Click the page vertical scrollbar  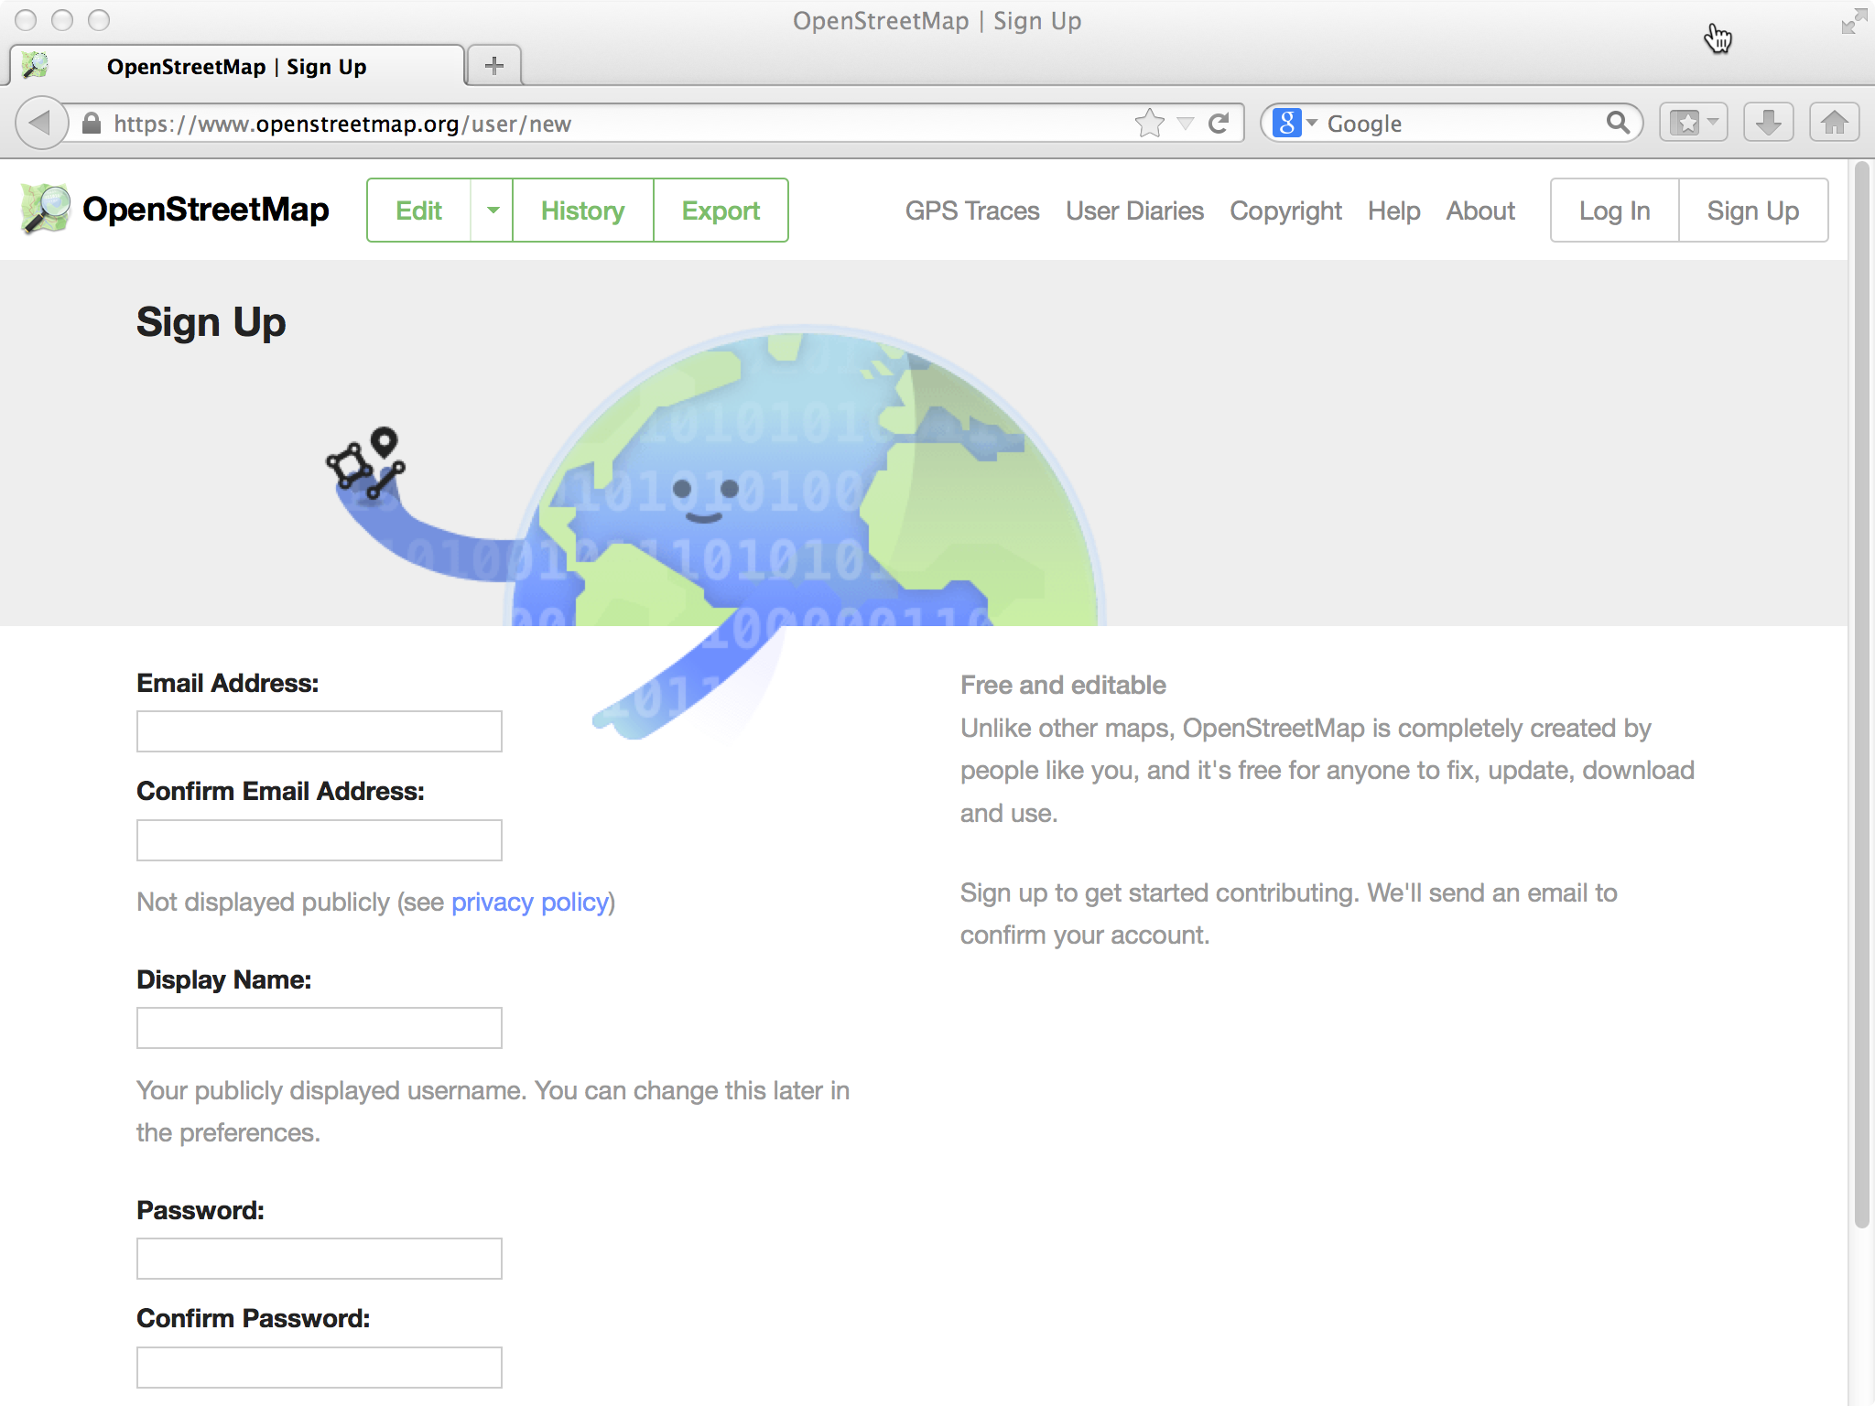[x=1861, y=696]
